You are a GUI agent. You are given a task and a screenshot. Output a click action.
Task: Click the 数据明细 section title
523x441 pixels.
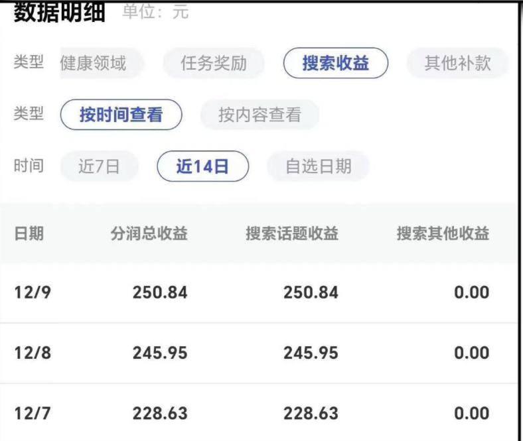pyautogui.click(x=59, y=12)
